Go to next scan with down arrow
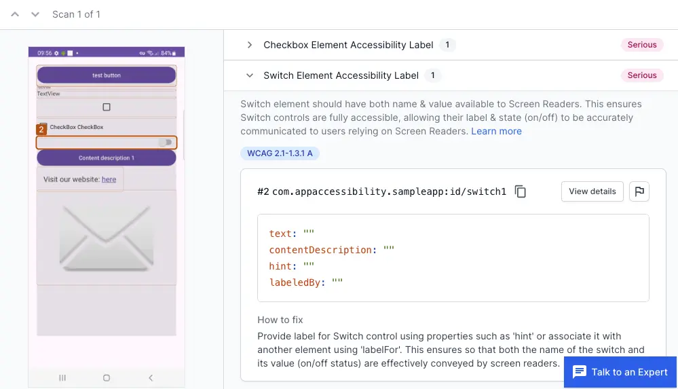 coord(35,14)
